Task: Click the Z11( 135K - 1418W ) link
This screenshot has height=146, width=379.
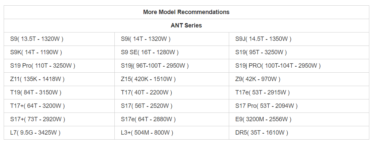Action: tap(37, 79)
